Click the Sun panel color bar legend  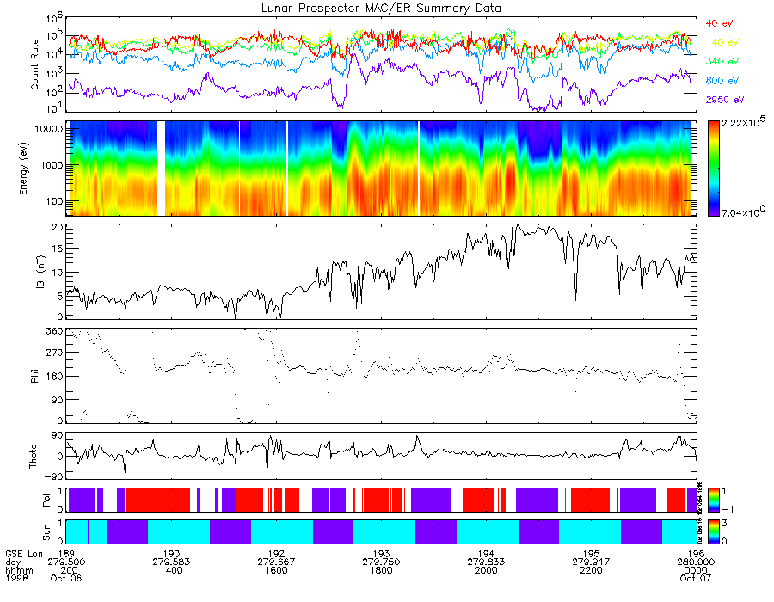coord(713,531)
